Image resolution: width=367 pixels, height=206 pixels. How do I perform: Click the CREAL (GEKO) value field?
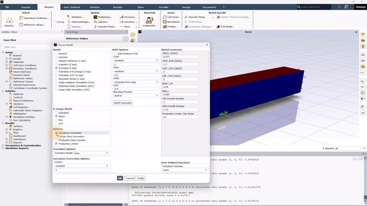tap(181, 57)
